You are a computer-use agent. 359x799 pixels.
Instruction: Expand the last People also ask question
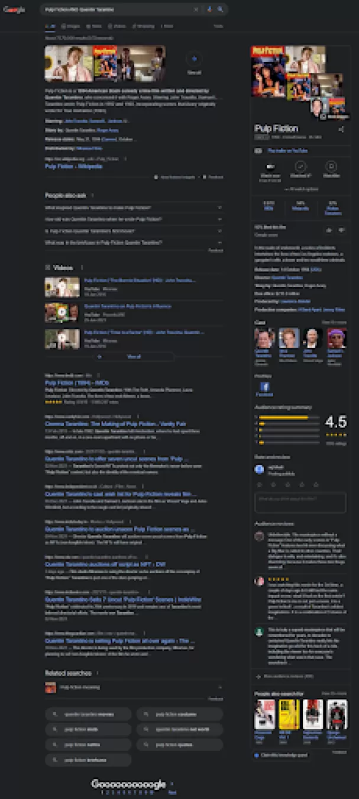pos(134,242)
